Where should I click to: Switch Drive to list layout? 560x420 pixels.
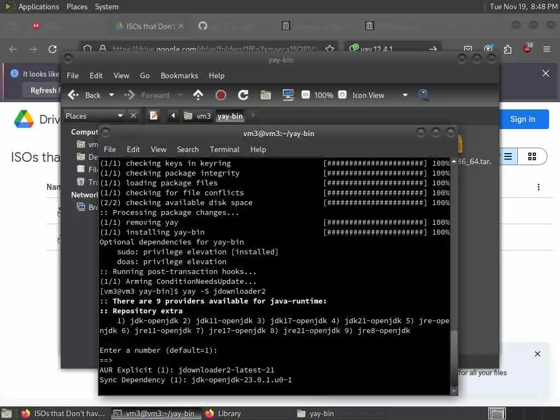tap(508, 156)
